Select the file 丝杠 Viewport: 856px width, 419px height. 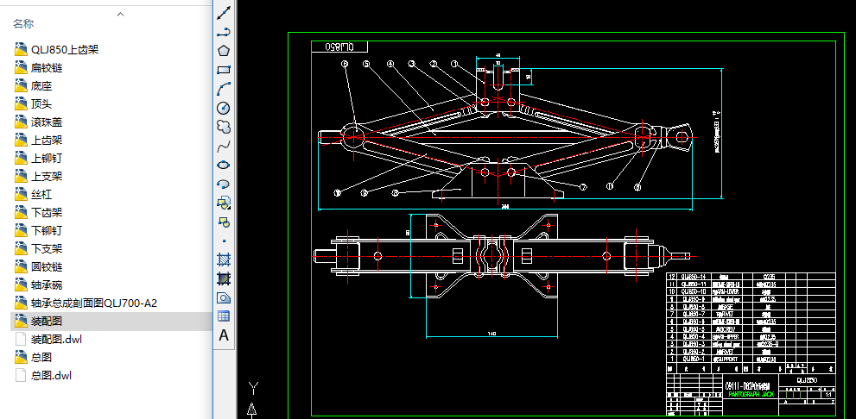[41, 195]
